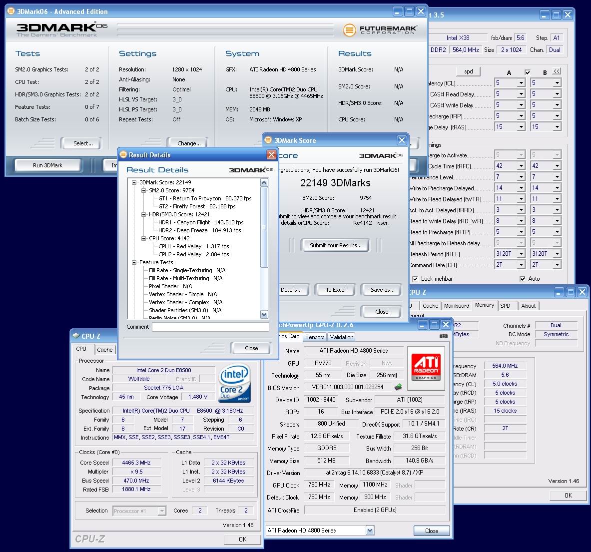
Task: Click the GPU Clock 790 MHz field
Action: click(x=319, y=485)
